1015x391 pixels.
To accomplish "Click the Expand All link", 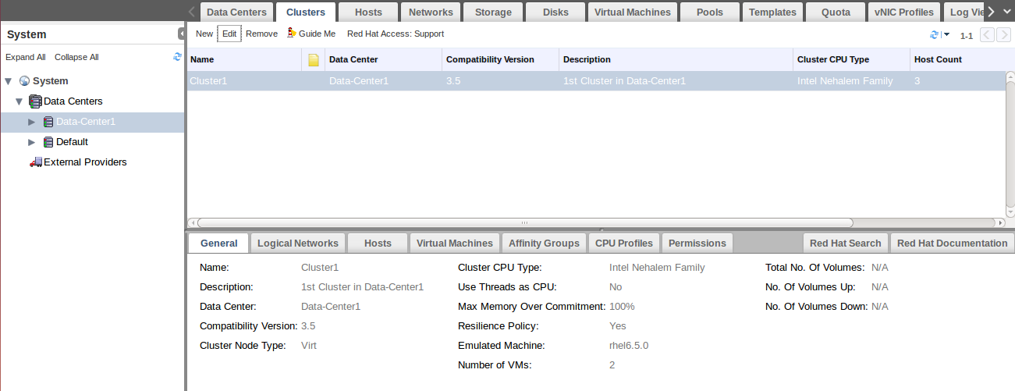I will [x=26, y=57].
